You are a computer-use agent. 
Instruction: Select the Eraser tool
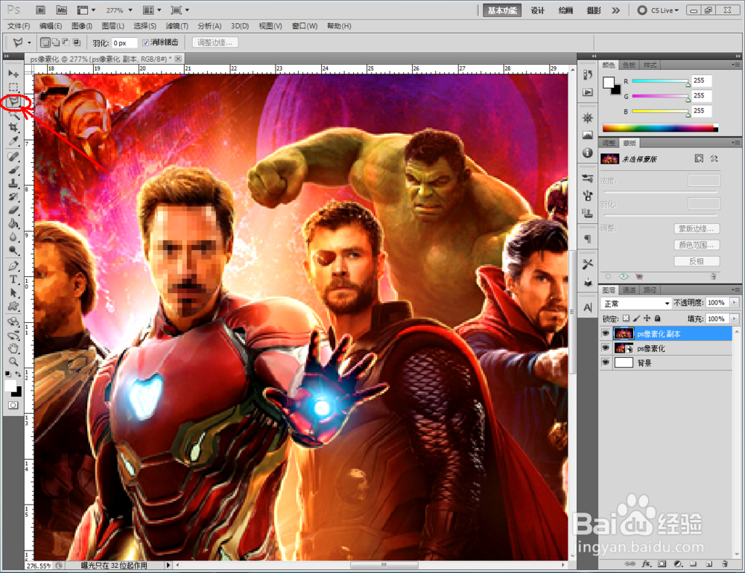click(13, 210)
